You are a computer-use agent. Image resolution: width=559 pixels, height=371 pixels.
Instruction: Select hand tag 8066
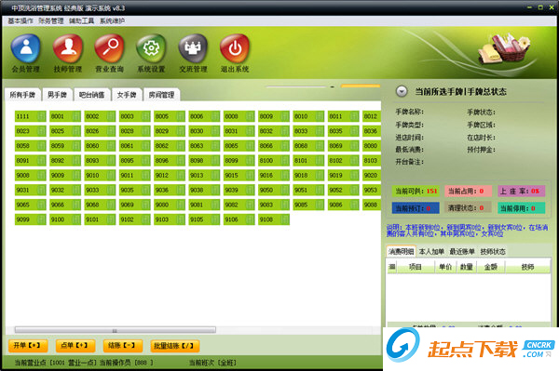pyautogui.click(x=274, y=146)
